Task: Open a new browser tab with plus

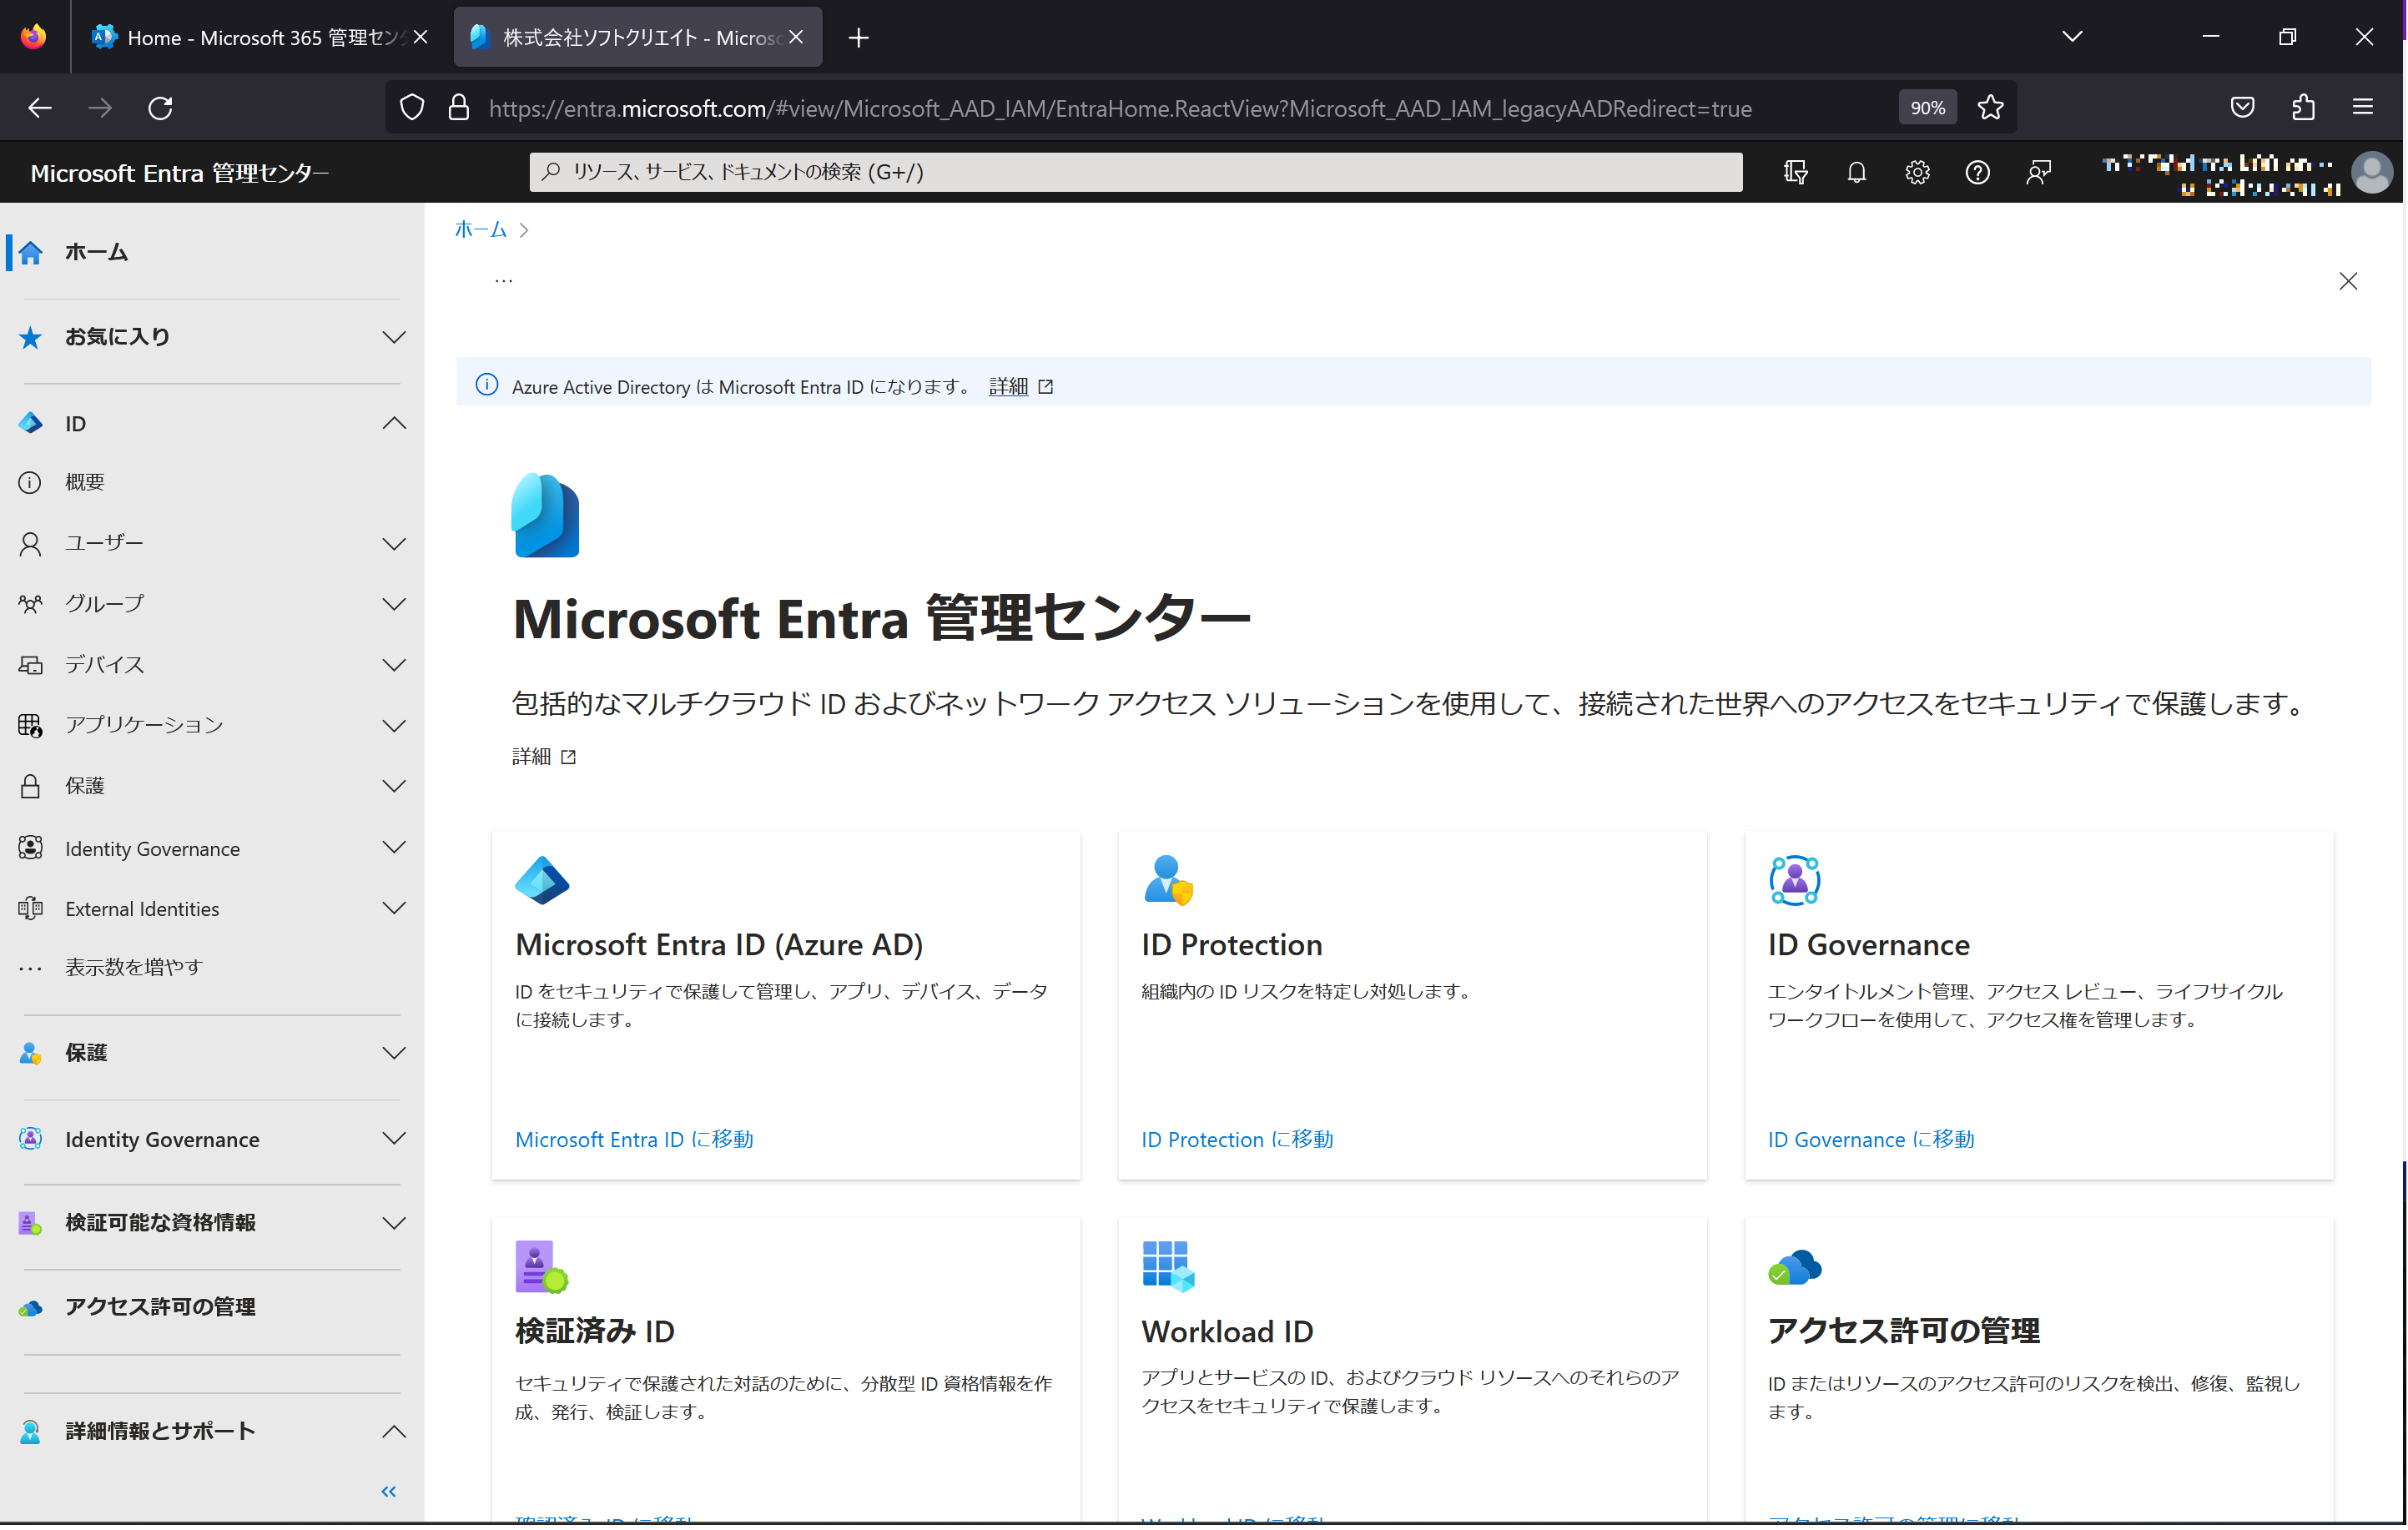Action: point(858,38)
